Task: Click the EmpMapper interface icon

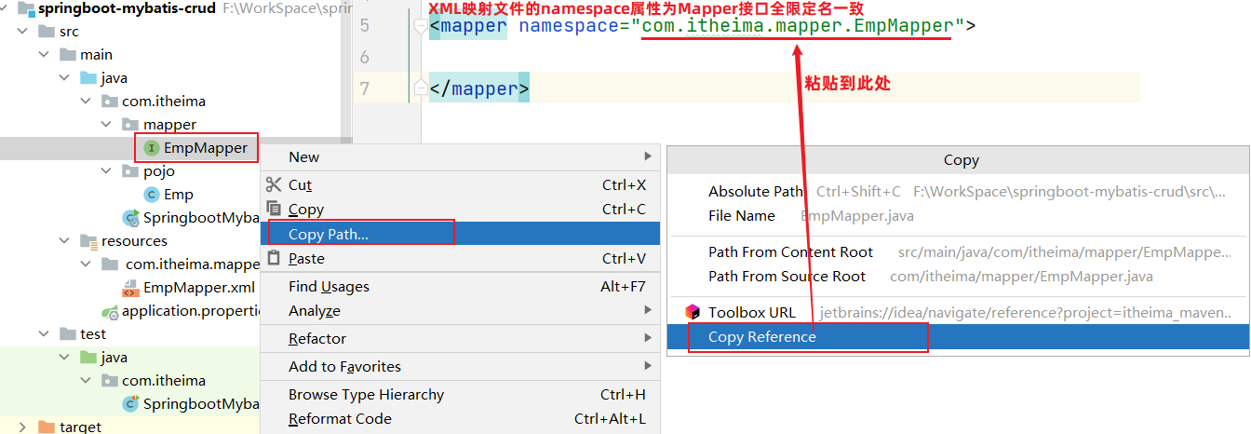Action: coord(152,148)
